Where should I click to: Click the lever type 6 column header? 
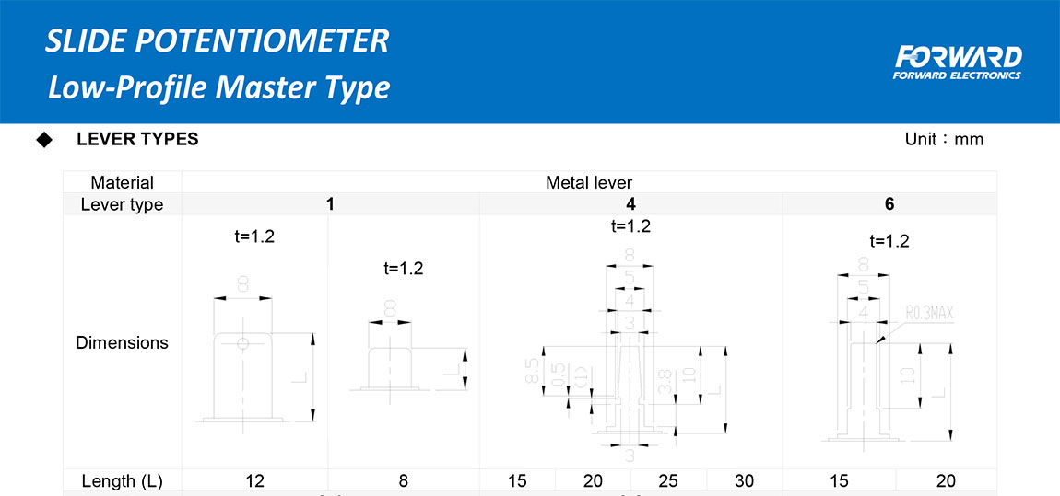[x=889, y=204]
